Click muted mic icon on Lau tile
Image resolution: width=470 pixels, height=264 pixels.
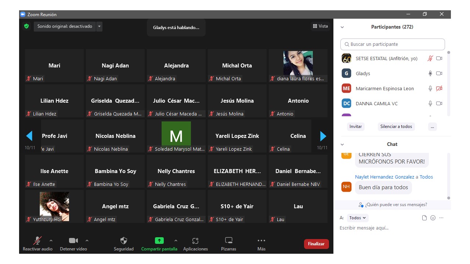[x=272, y=219]
